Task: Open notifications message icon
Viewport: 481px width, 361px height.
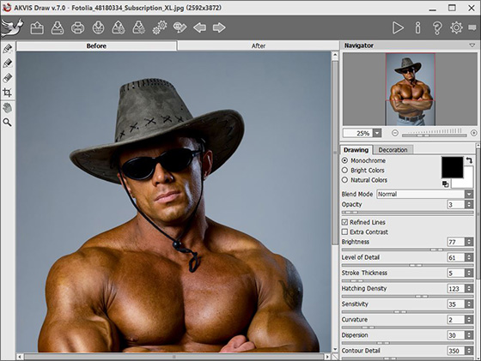Action: pyautogui.click(x=472, y=27)
